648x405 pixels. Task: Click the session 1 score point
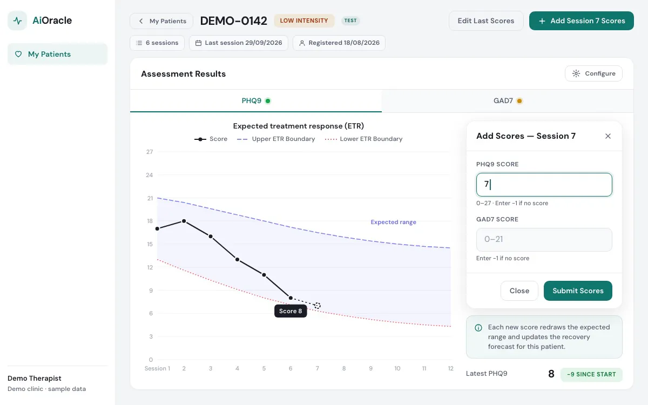click(157, 228)
